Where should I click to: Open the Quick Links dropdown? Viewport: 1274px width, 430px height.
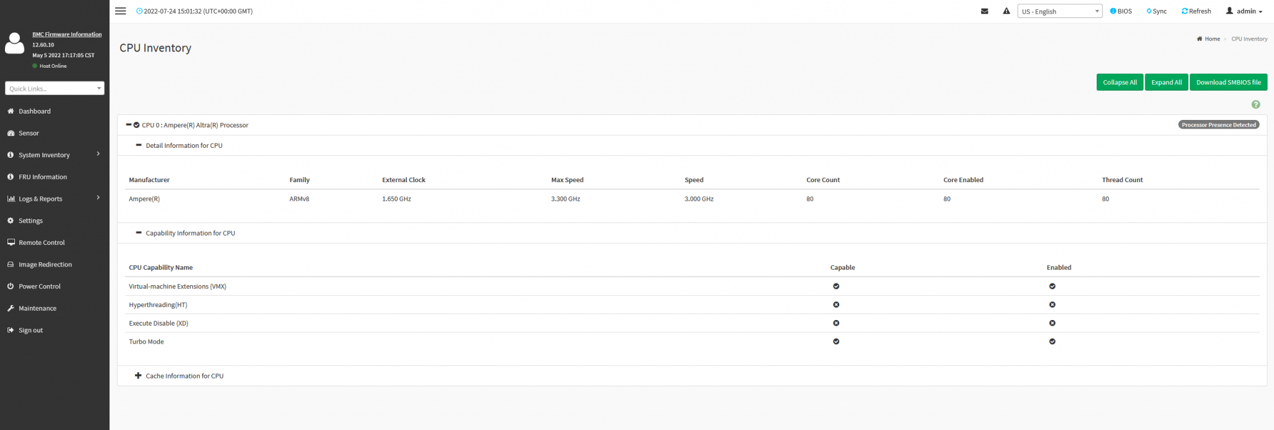(55, 88)
